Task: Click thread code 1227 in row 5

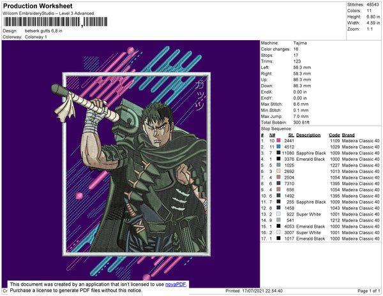Action: coord(335,165)
